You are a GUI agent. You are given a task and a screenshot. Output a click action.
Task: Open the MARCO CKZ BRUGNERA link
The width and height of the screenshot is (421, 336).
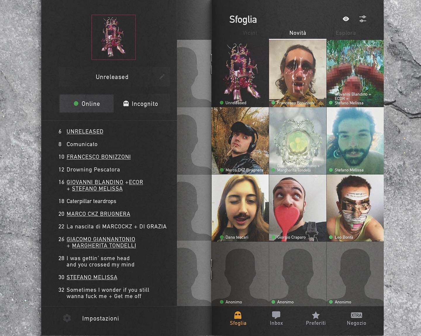coord(98,214)
